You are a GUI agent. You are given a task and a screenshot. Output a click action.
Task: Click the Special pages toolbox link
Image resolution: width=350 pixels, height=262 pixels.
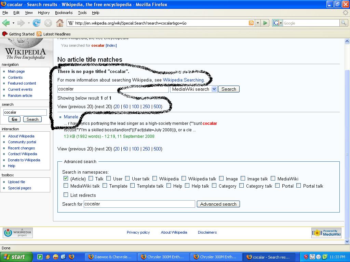(19, 188)
